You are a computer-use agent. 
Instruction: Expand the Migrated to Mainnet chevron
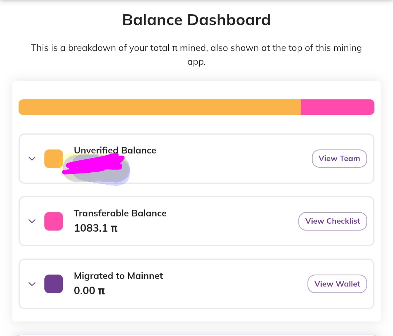click(32, 284)
